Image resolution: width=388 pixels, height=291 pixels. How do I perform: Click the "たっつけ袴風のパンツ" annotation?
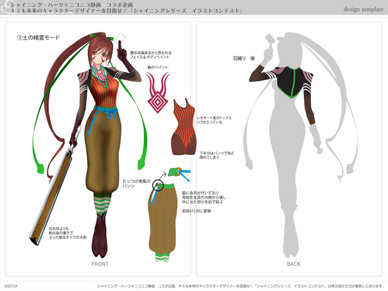tap(136, 183)
